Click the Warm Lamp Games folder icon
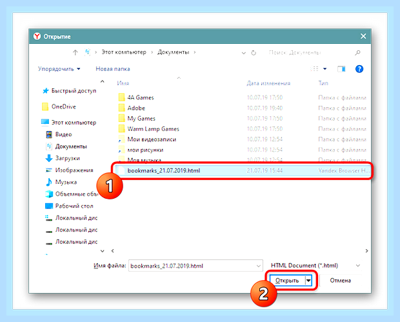Viewport: 400px width, 322px height. coord(122,129)
